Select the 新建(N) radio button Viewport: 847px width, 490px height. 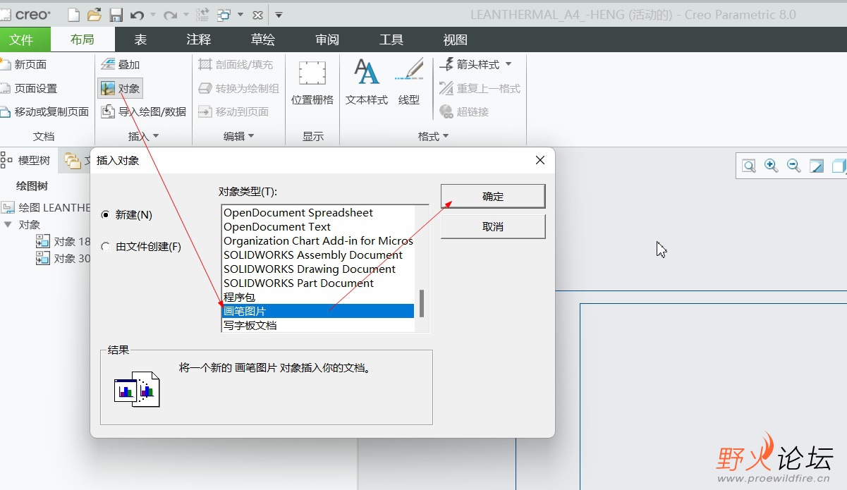point(106,215)
